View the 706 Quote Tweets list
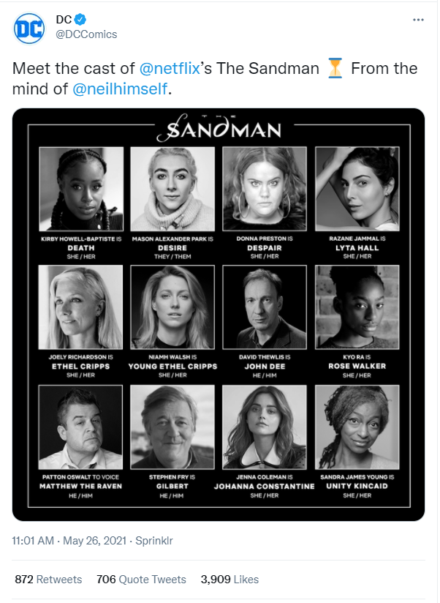440x603 pixels. (141, 579)
